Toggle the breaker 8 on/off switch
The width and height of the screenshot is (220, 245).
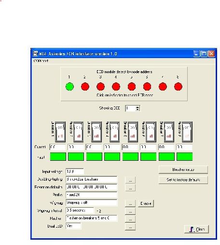(187, 132)
